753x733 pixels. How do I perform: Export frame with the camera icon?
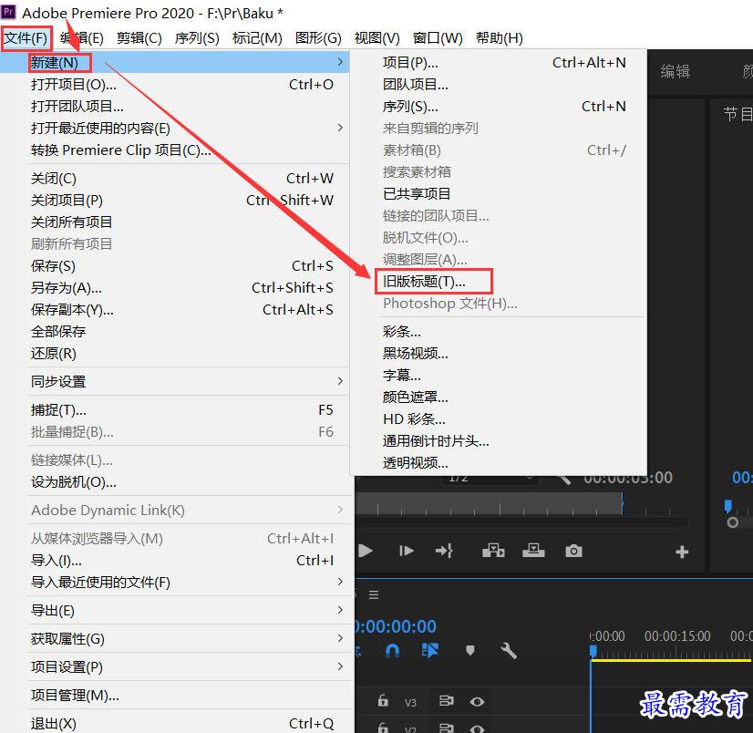point(574,551)
